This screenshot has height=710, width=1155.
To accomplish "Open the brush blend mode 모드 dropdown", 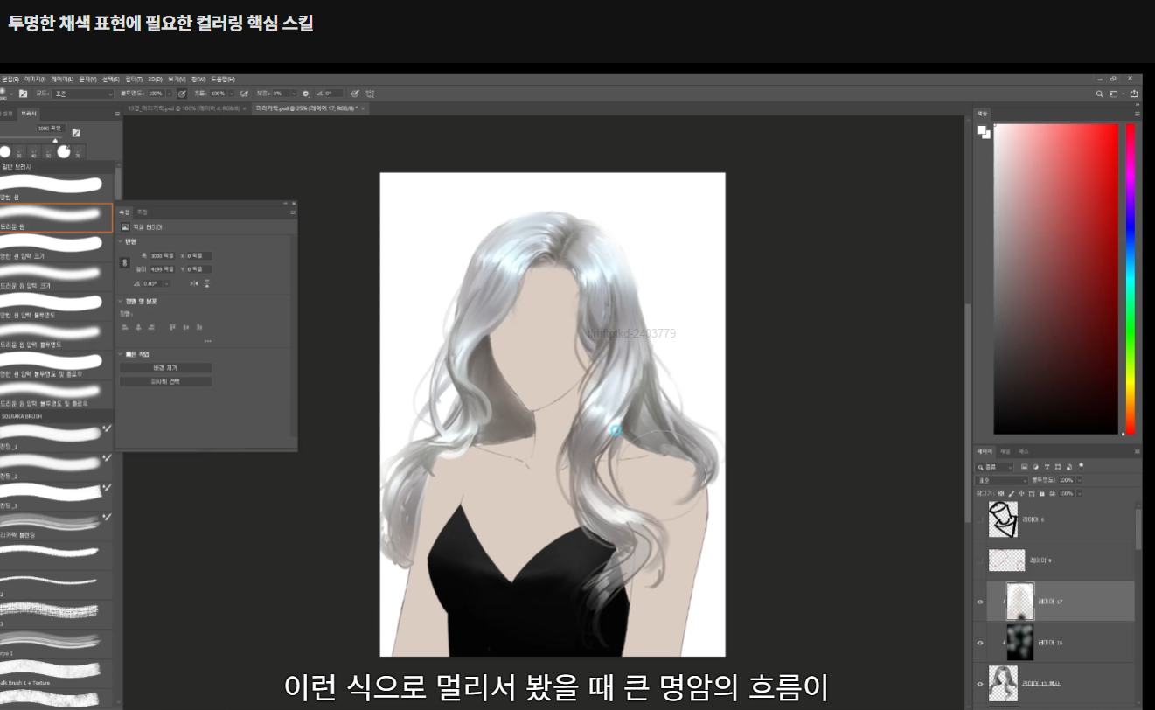I will point(83,94).
